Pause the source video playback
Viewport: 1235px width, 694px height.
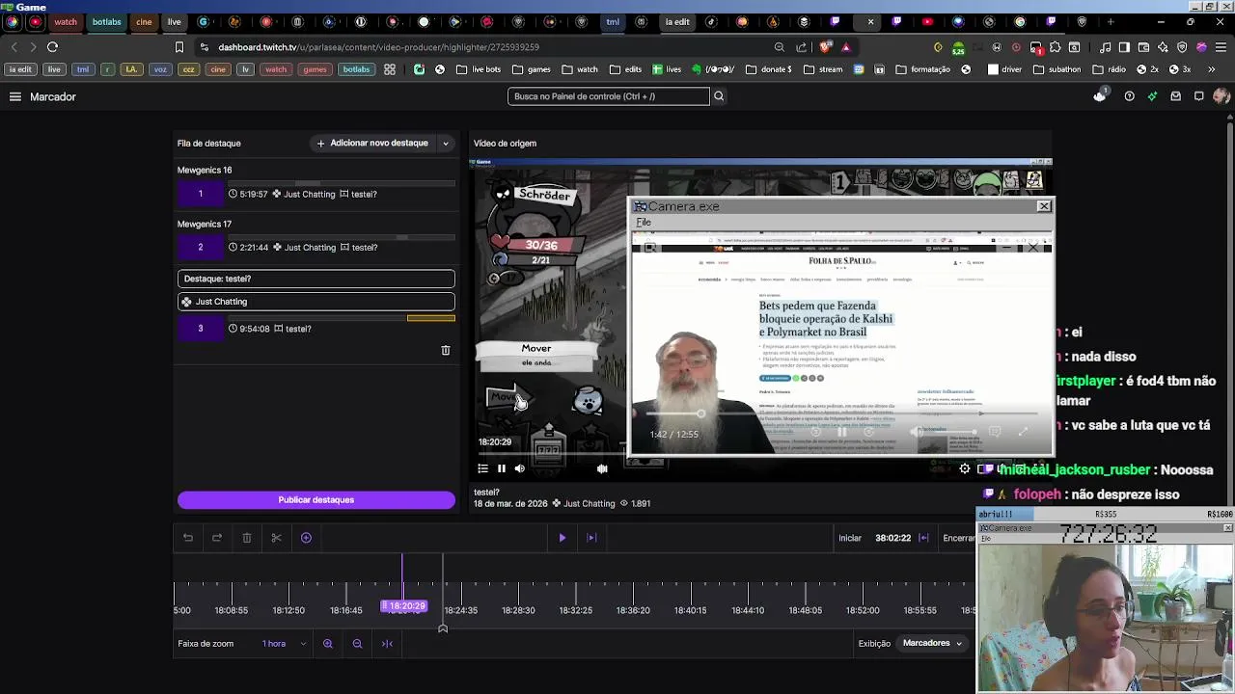[x=502, y=468]
